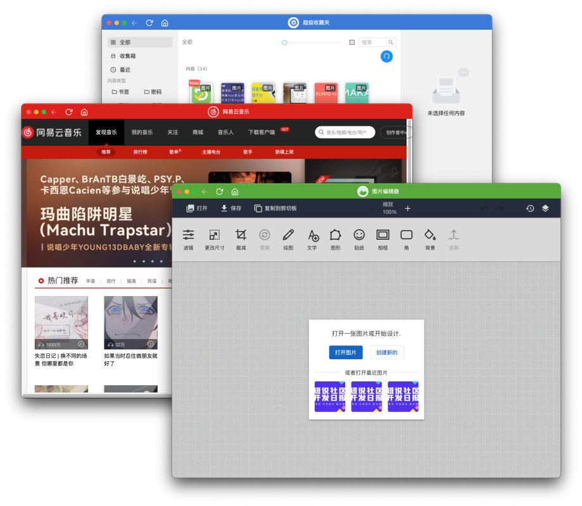Click the thumbnail size slider in 超级收藏夹
The height and width of the screenshot is (506, 582).
point(313,42)
